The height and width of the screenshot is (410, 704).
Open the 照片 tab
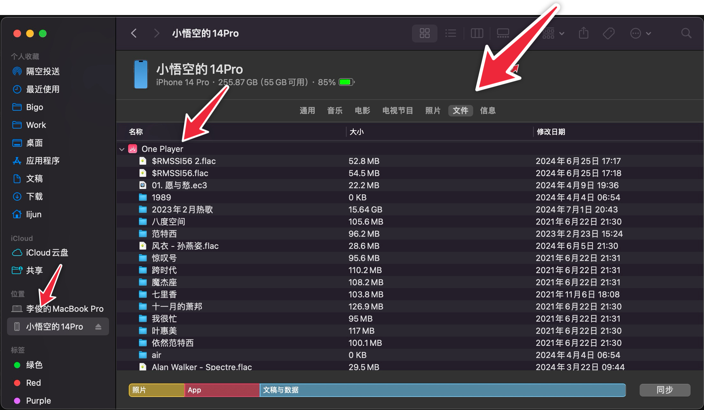(x=433, y=111)
